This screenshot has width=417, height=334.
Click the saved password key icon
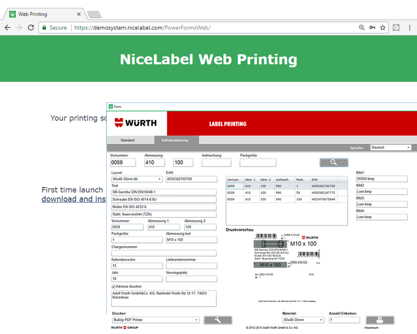pyautogui.click(x=372, y=27)
